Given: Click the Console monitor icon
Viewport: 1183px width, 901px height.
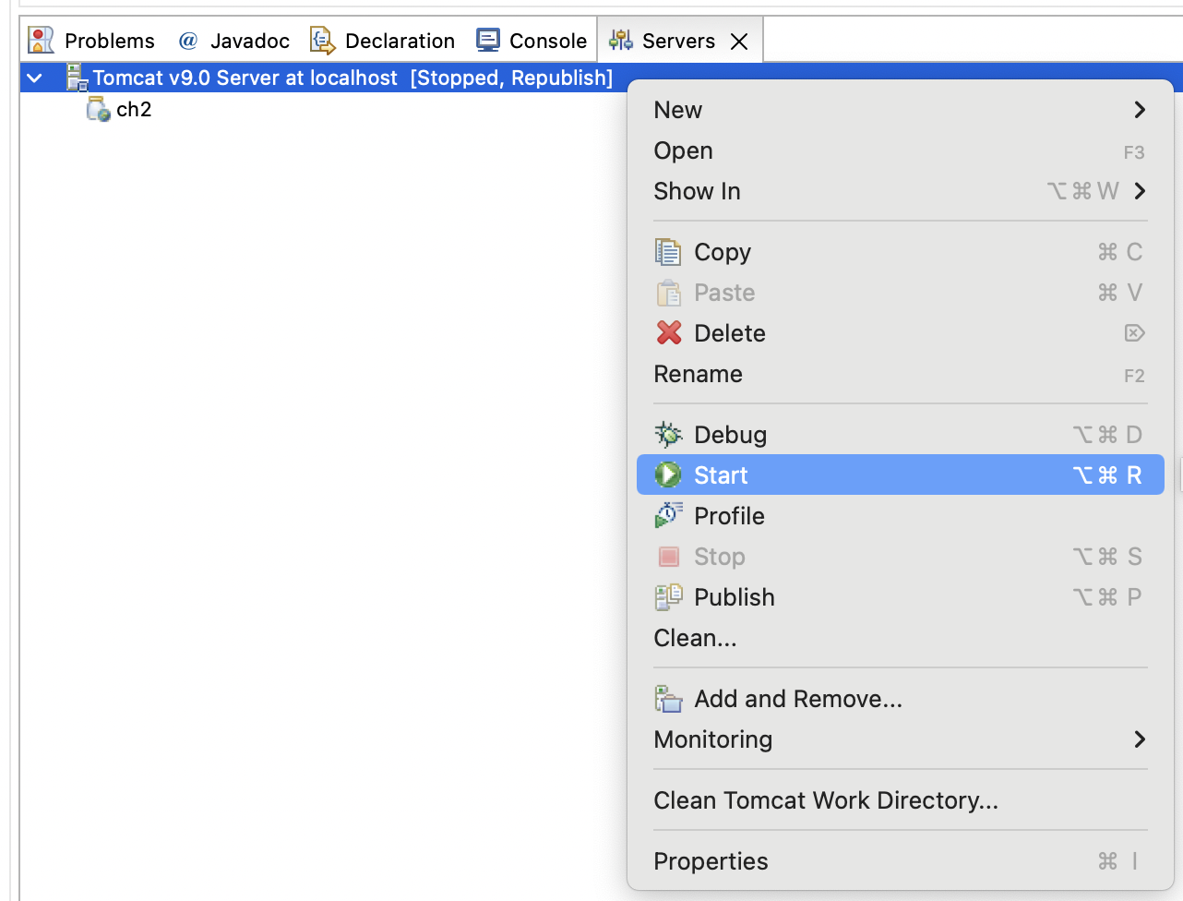Looking at the screenshot, I should tap(487, 40).
